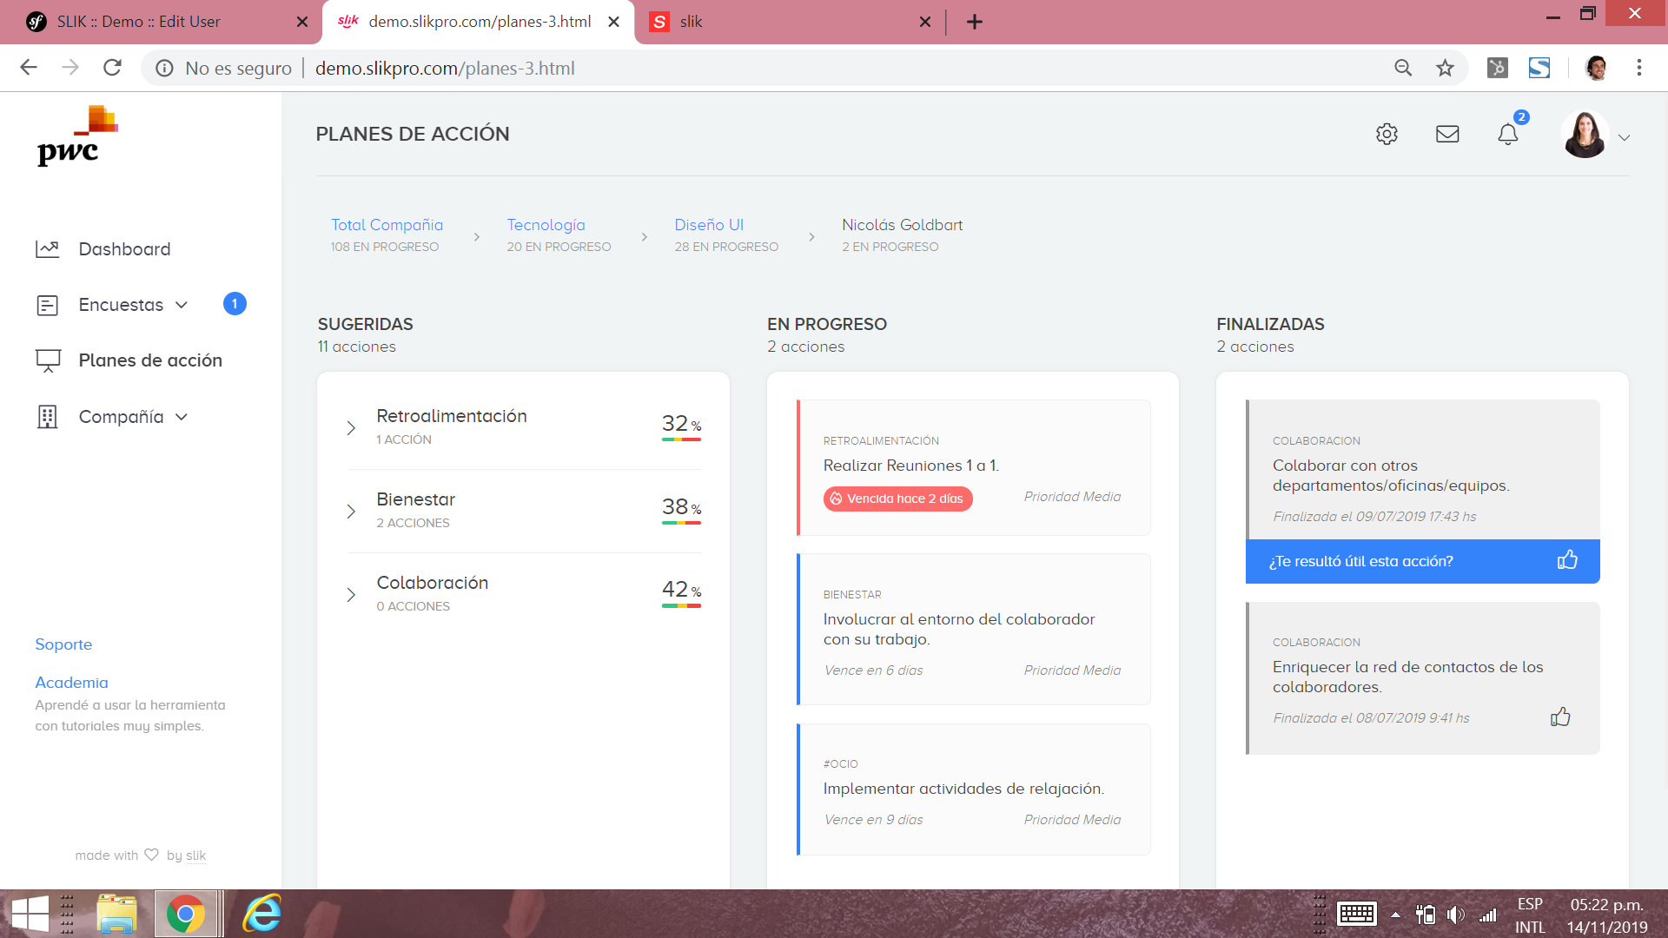Click the Planes de acción screen icon
This screenshot has height=938, width=1668.
coord(48,360)
